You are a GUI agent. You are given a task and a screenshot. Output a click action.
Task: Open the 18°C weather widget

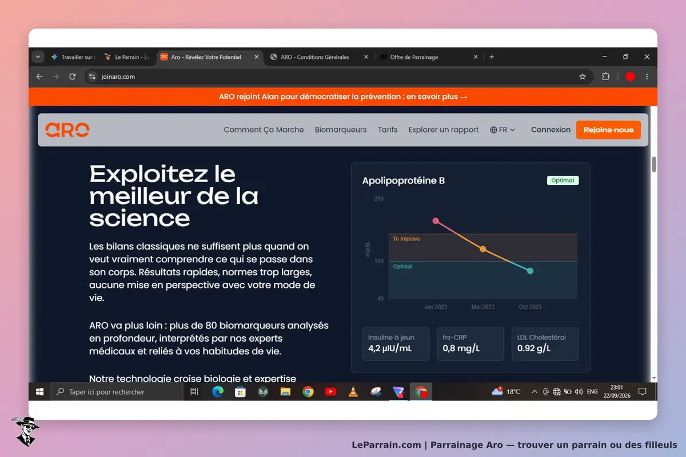coord(506,392)
